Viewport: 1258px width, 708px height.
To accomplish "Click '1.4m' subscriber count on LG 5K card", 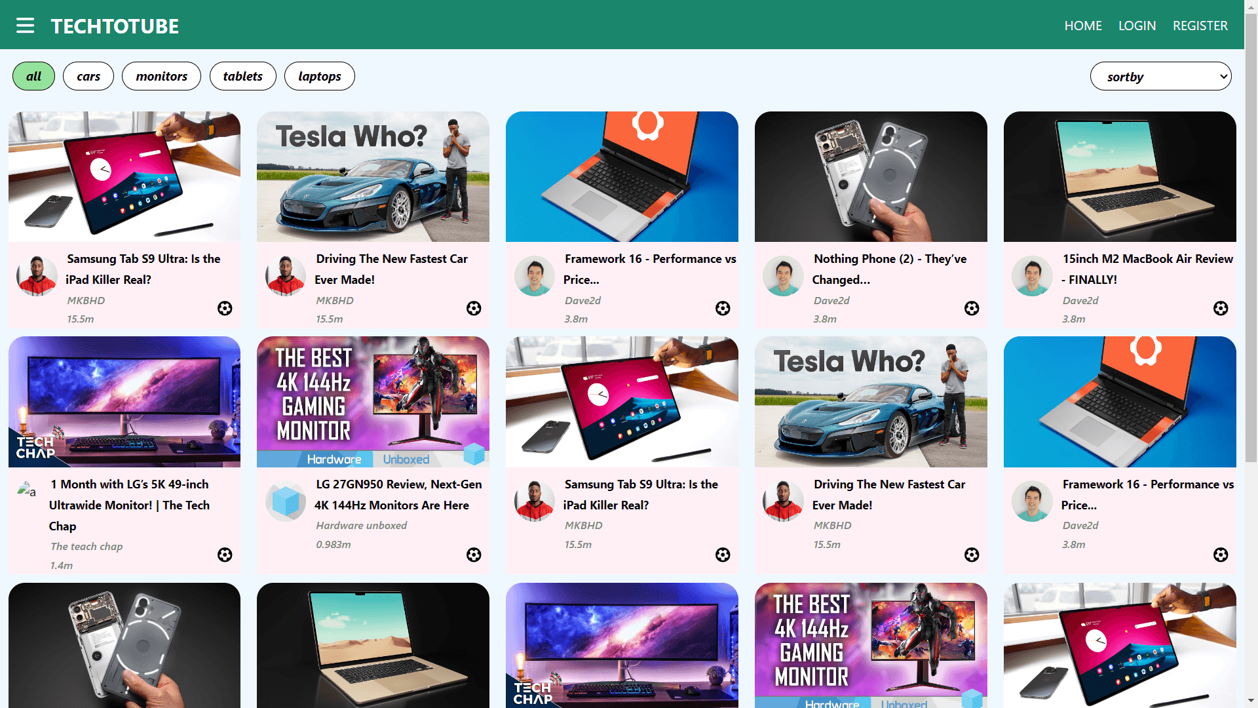I will (62, 565).
